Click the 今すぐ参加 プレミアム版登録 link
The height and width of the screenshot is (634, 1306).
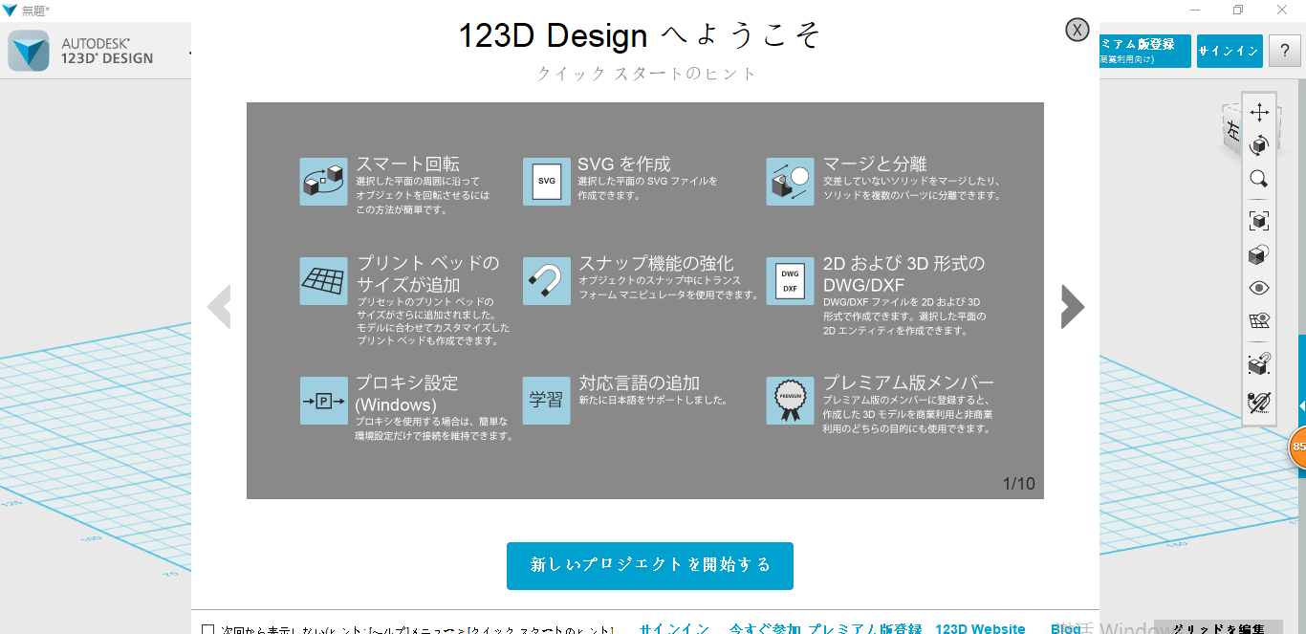coord(825,629)
